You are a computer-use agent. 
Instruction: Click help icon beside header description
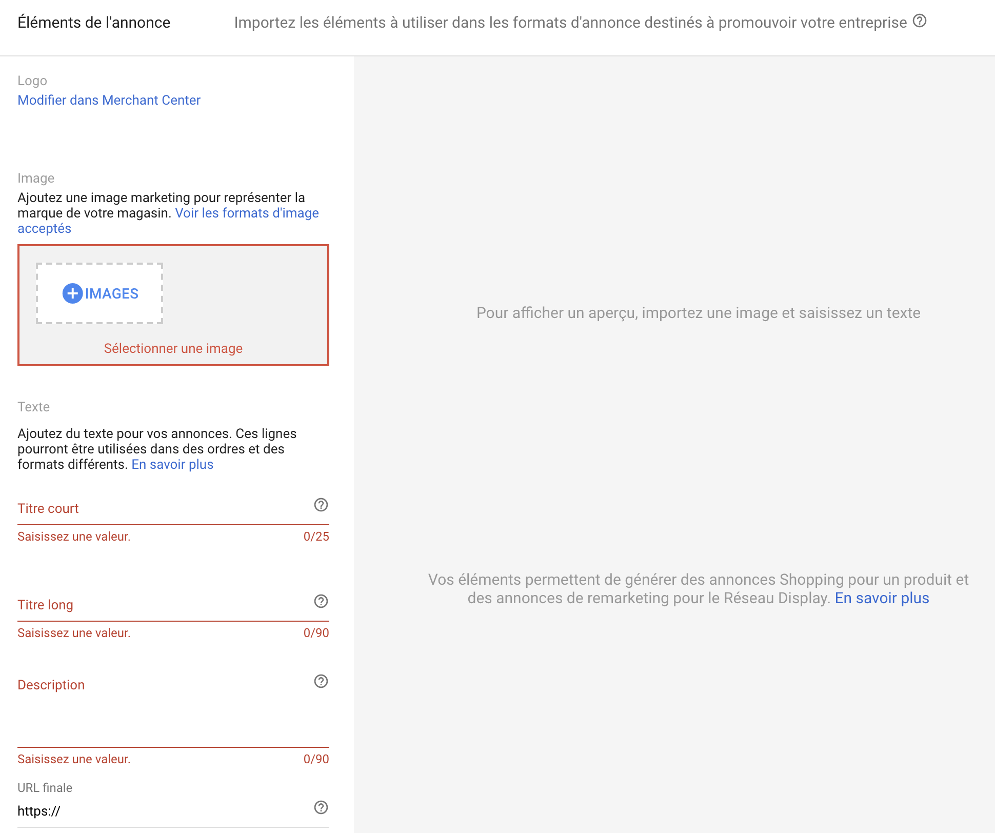920,21
